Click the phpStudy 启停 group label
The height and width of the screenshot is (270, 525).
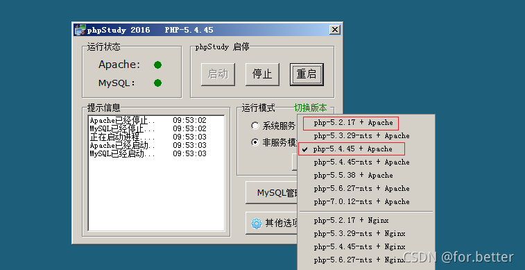coord(223,47)
